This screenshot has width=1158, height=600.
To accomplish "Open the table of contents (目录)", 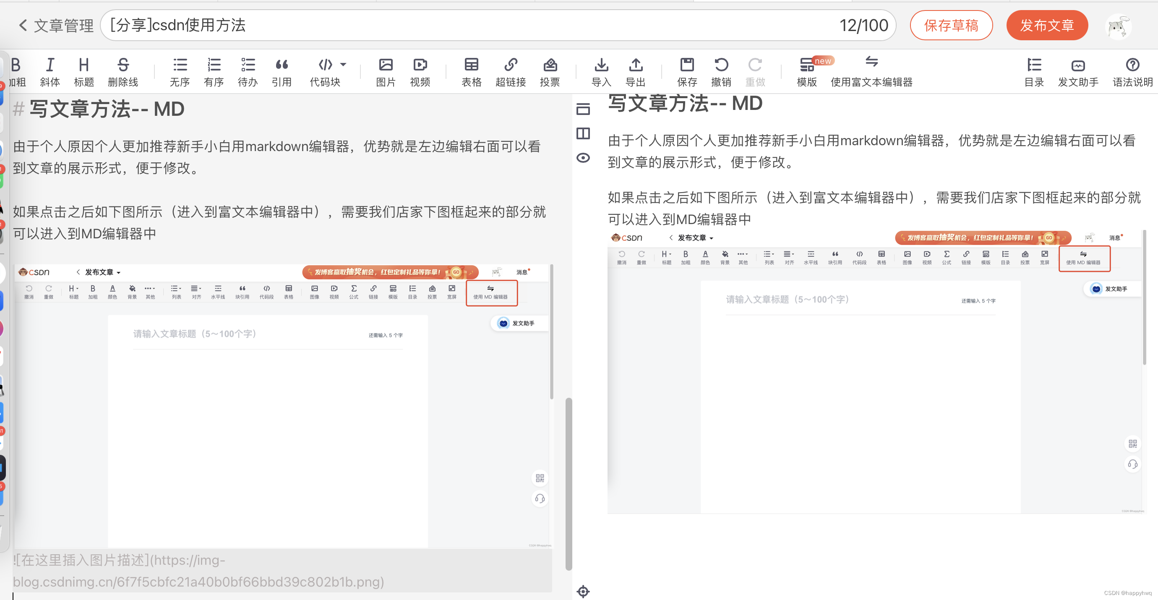I will [x=1034, y=72].
